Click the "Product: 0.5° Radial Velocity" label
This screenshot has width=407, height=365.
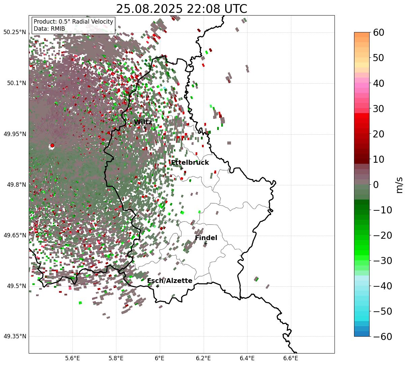click(x=74, y=22)
